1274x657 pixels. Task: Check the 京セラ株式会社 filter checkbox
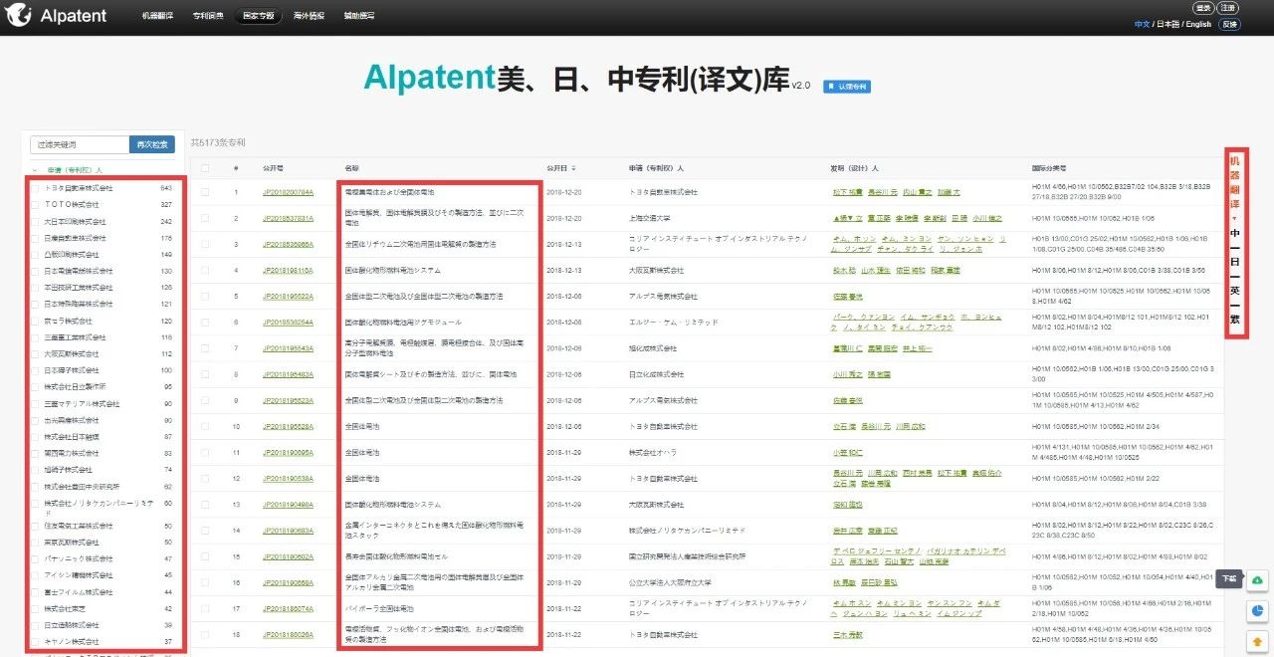(x=36, y=321)
